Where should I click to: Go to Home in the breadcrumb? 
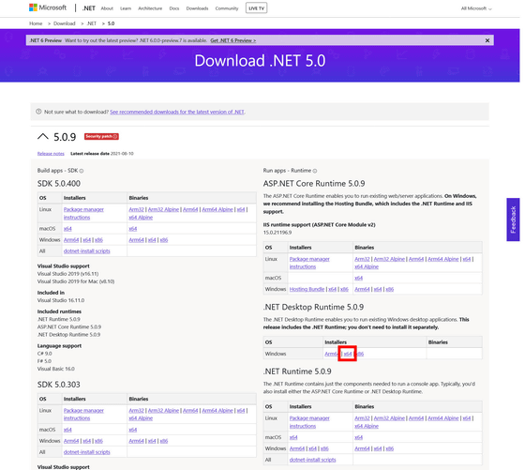pos(36,23)
